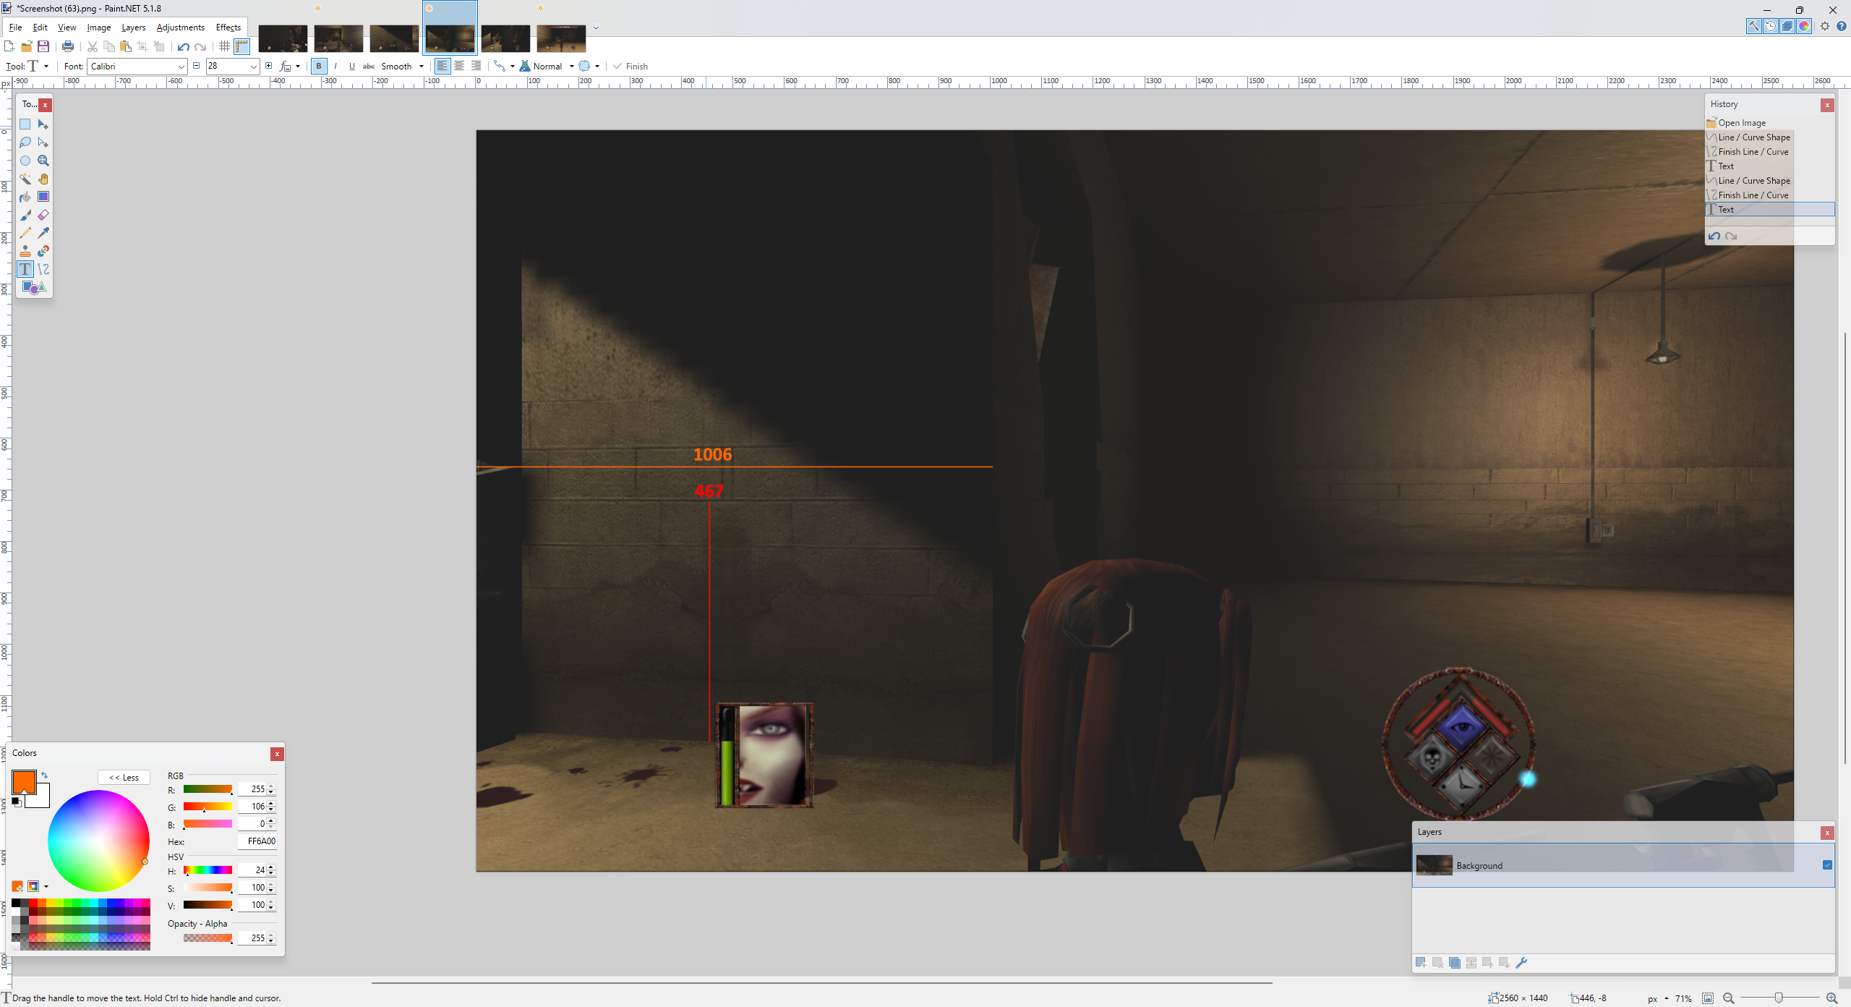
Task: Click Finish to commit the text
Action: (x=630, y=67)
